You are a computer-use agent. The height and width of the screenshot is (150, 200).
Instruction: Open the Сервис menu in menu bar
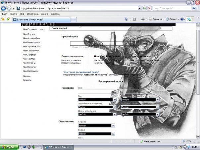pyautogui.click(x=44, y=14)
